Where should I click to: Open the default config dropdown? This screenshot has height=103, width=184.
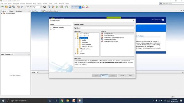click(x=41, y=7)
